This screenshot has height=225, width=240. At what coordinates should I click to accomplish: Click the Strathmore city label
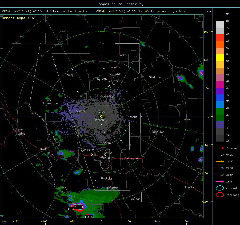coord(130,158)
